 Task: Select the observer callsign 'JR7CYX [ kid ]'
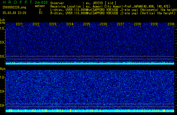(104, 3)
